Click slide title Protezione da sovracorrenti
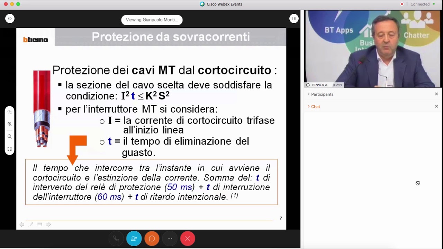 click(x=171, y=37)
